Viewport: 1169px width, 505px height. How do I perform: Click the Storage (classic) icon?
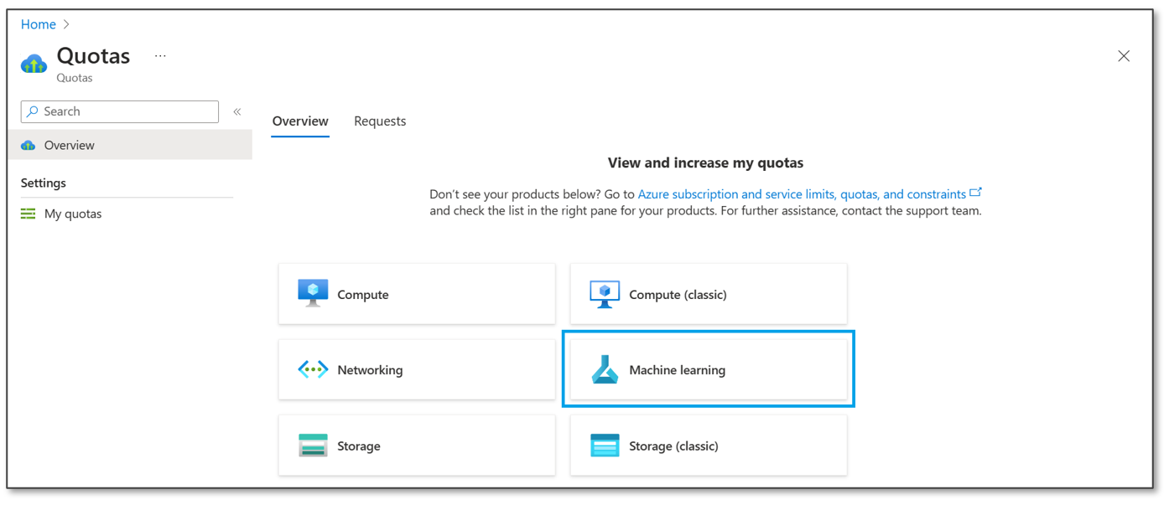605,446
